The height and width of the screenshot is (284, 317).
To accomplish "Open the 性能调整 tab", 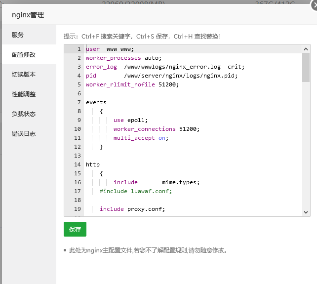I will click(x=29, y=94).
